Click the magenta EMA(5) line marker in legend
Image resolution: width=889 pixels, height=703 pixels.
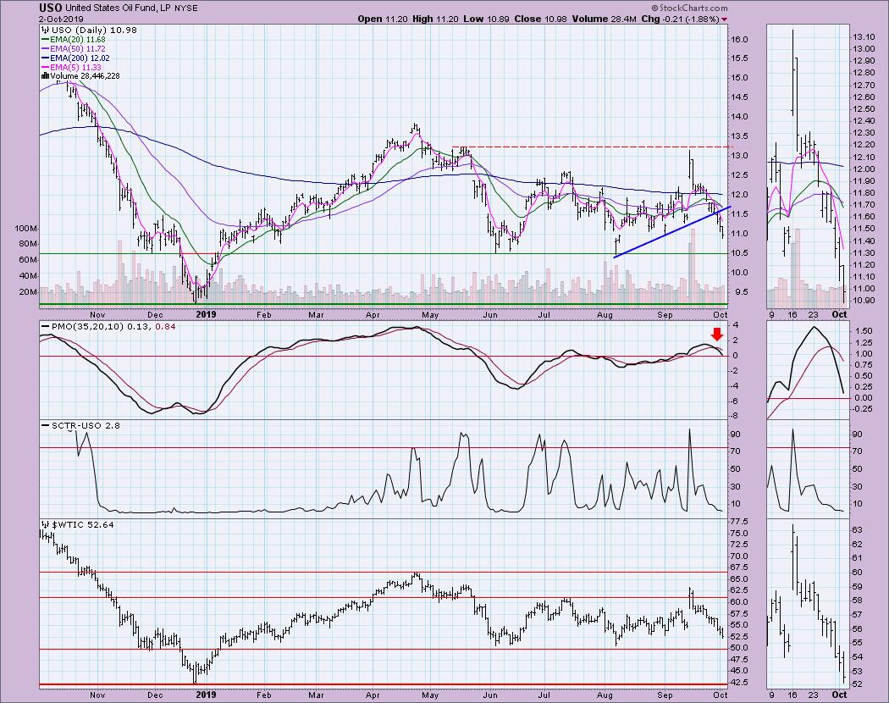(x=46, y=67)
